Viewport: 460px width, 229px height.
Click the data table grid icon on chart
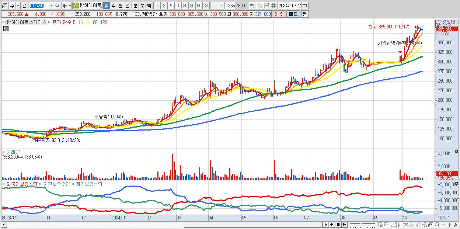pyautogui.click(x=6, y=29)
